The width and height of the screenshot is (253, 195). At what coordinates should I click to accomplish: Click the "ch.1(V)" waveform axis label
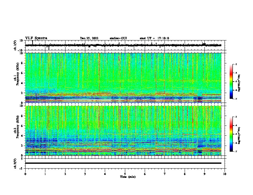[x=15, y=45]
